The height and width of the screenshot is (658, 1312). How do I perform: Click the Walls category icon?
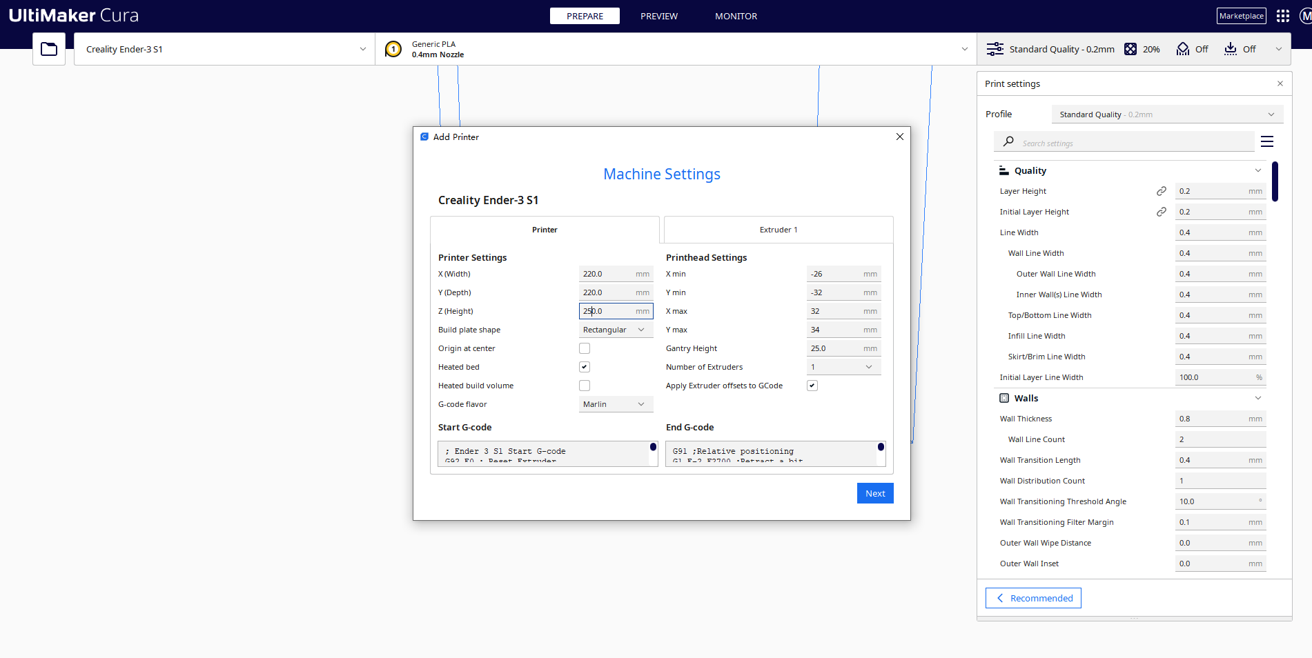click(x=1004, y=398)
